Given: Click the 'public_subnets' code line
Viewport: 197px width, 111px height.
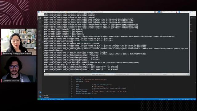Looking at the screenshot, I should 102,92.
